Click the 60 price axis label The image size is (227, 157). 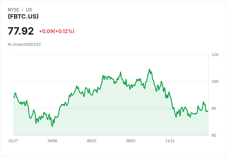[214, 135]
